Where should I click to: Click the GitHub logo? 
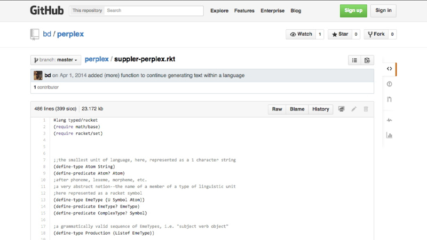pos(47,11)
